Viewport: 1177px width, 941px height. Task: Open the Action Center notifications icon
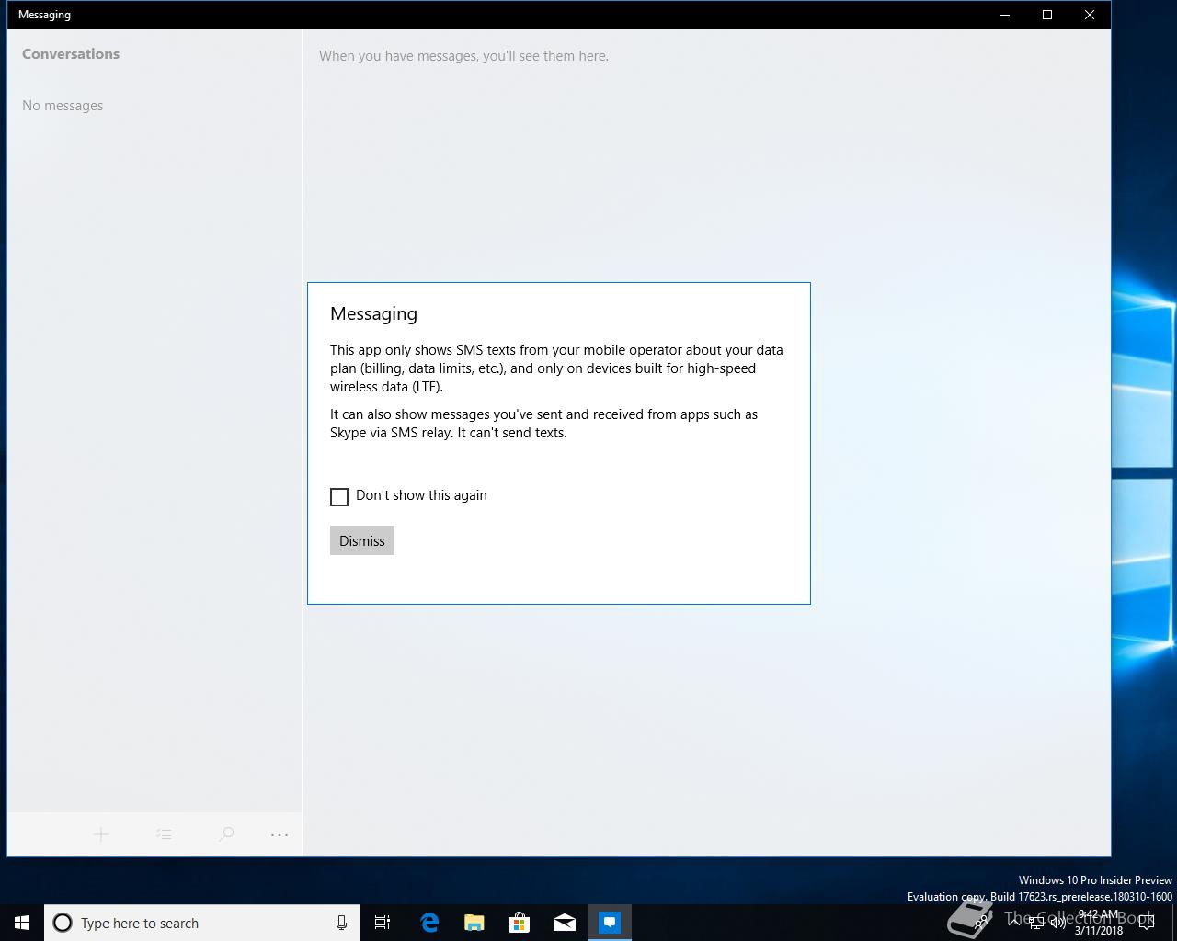click(1147, 923)
